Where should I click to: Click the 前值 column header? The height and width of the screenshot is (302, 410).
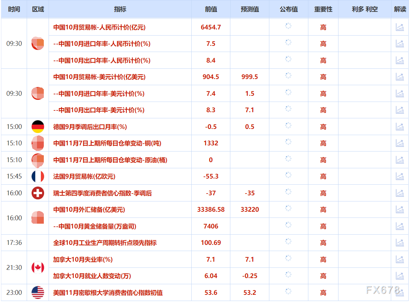coord(211,9)
